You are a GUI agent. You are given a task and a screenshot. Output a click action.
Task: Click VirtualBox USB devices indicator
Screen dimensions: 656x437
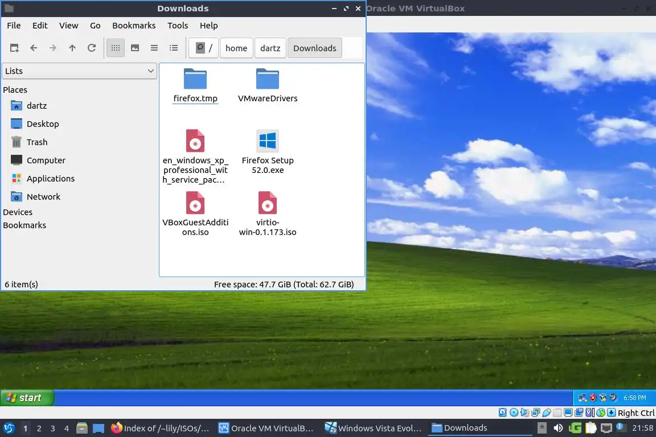tap(547, 413)
